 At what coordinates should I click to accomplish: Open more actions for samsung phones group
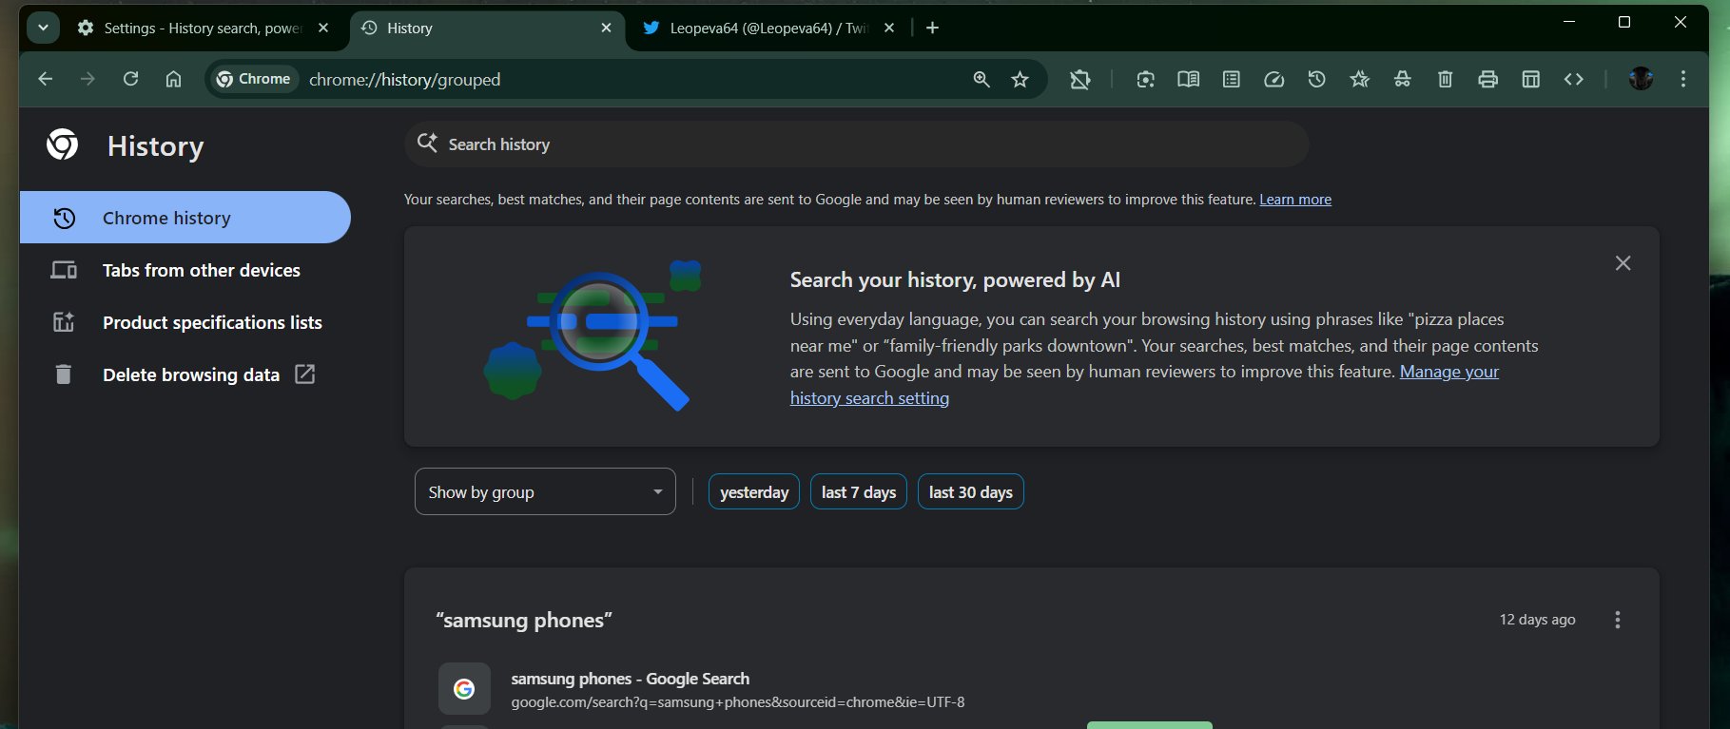pyautogui.click(x=1617, y=620)
